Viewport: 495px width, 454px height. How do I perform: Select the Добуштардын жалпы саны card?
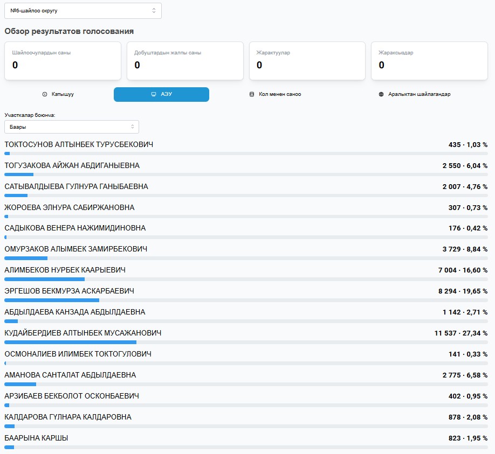pyautogui.click(x=185, y=61)
